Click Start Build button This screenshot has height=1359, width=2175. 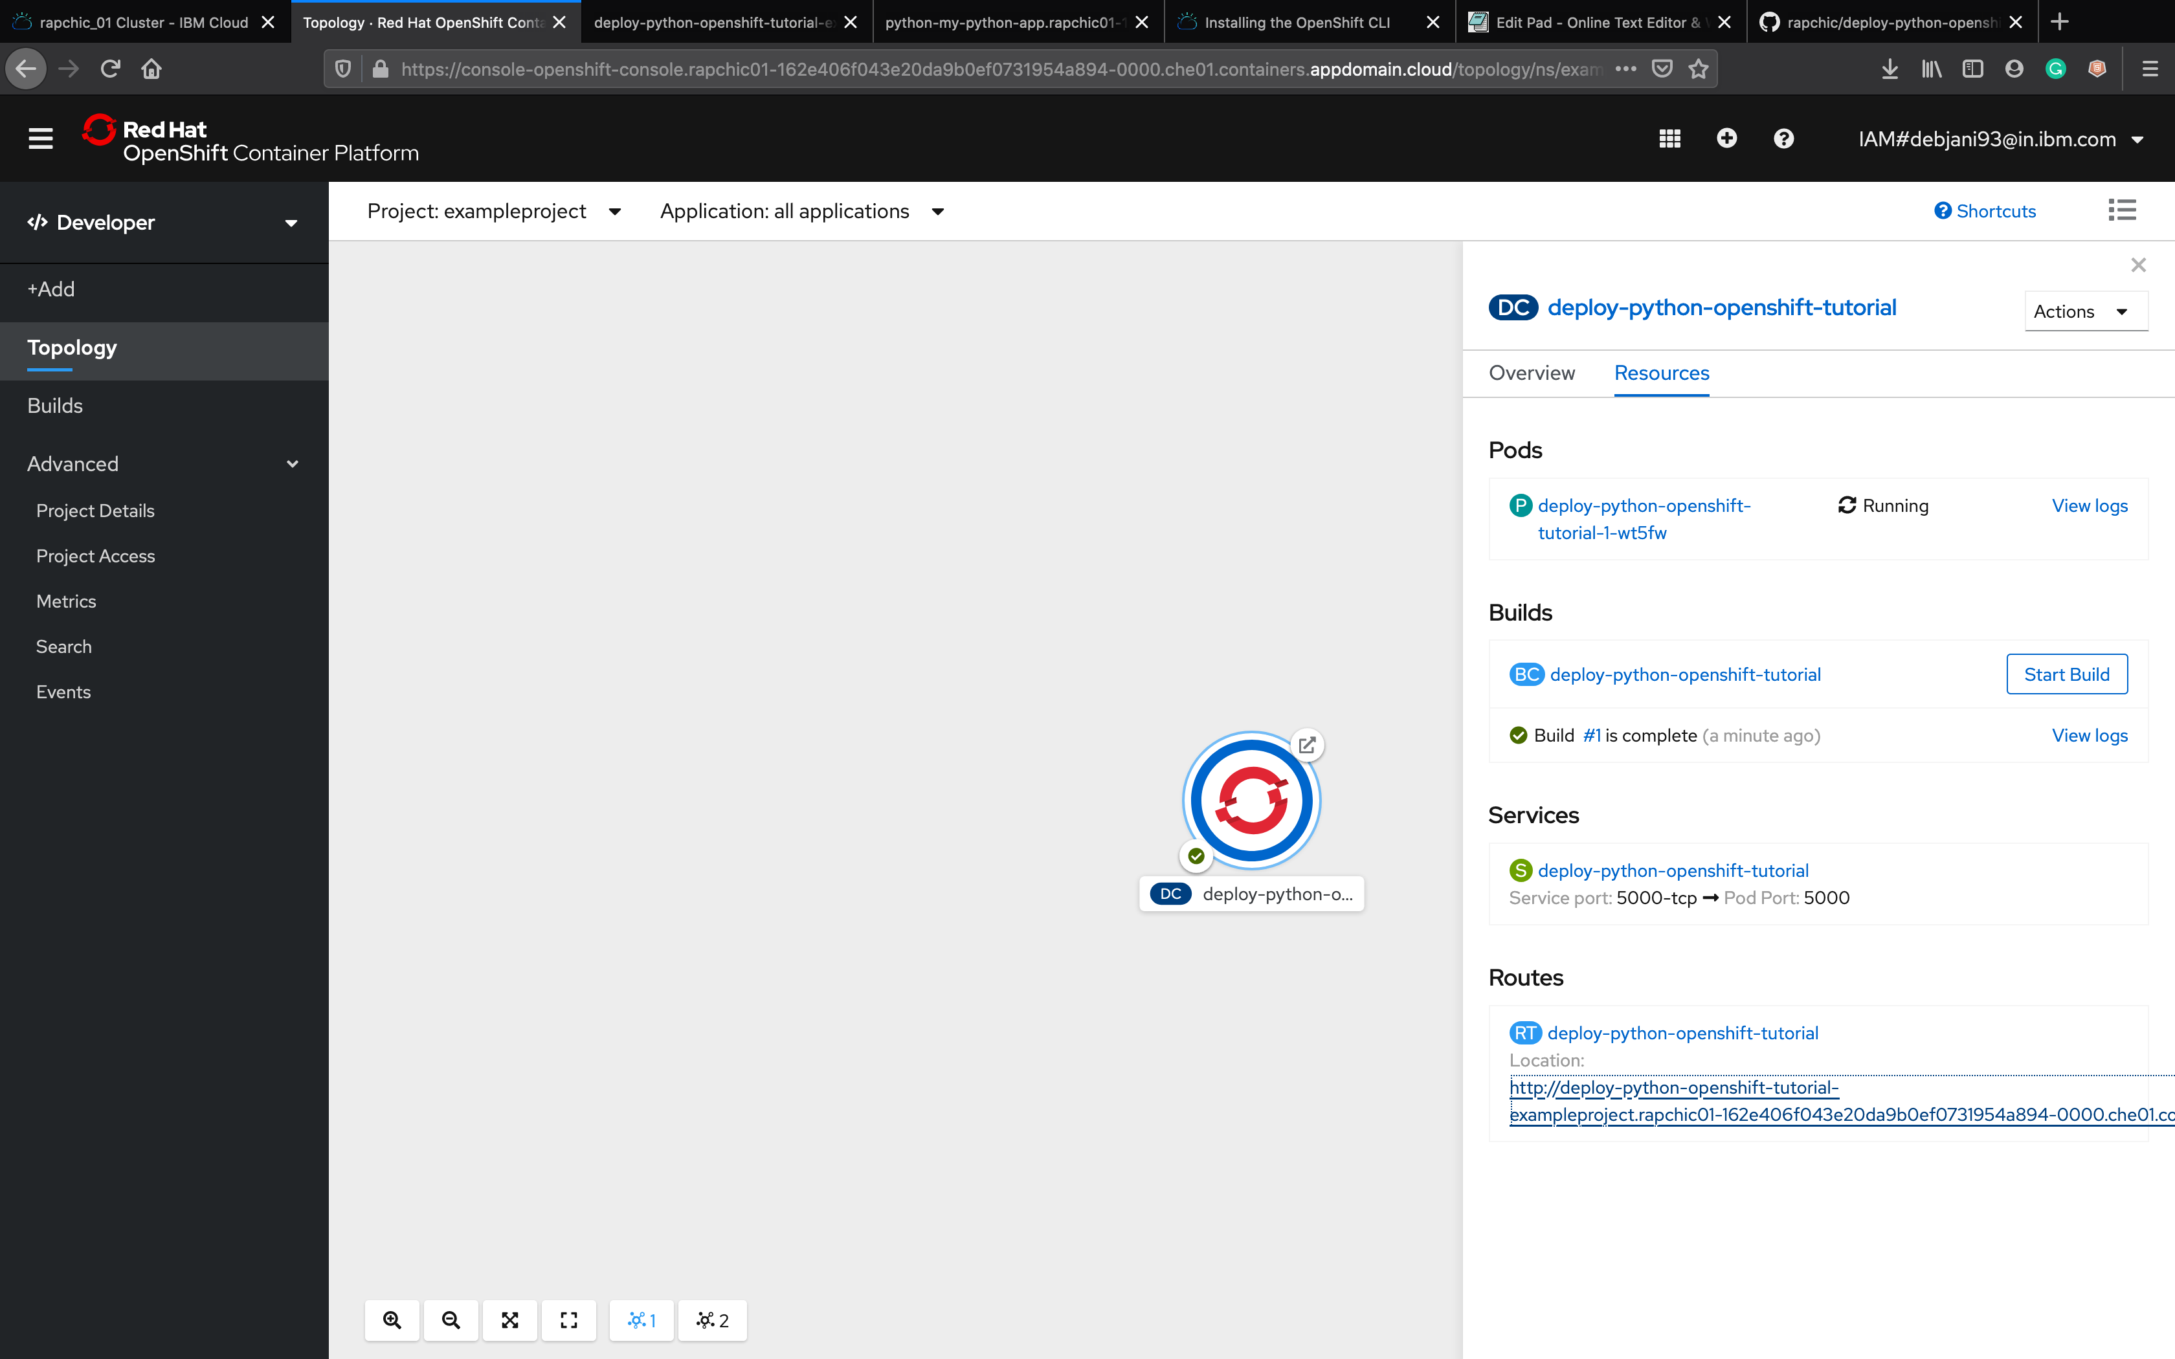2066,673
